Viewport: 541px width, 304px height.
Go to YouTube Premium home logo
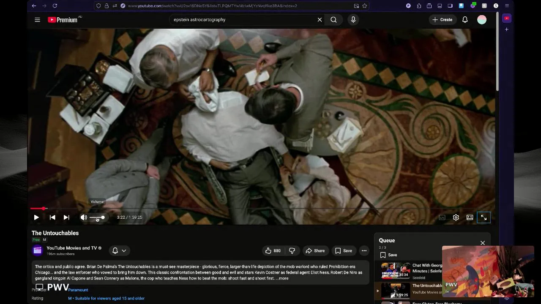pyautogui.click(x=63, y=19)
